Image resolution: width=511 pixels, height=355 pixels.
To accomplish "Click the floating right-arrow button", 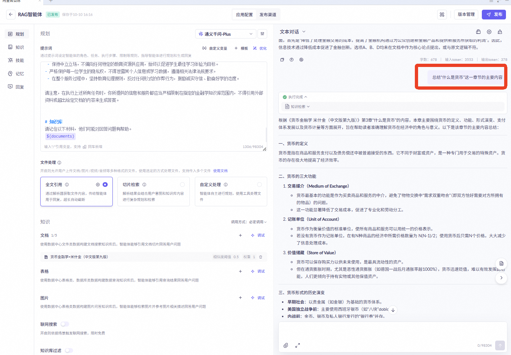I will [x=501, y=278].
